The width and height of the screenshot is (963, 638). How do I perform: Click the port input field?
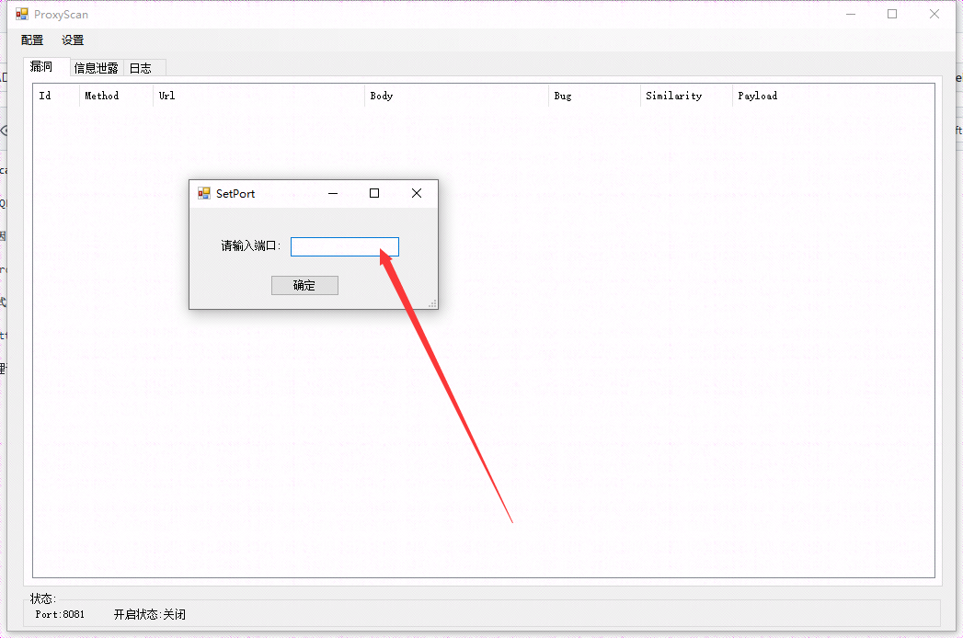tap(345, 247)
